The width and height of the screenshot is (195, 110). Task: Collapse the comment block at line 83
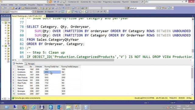(x=26, y=48)
